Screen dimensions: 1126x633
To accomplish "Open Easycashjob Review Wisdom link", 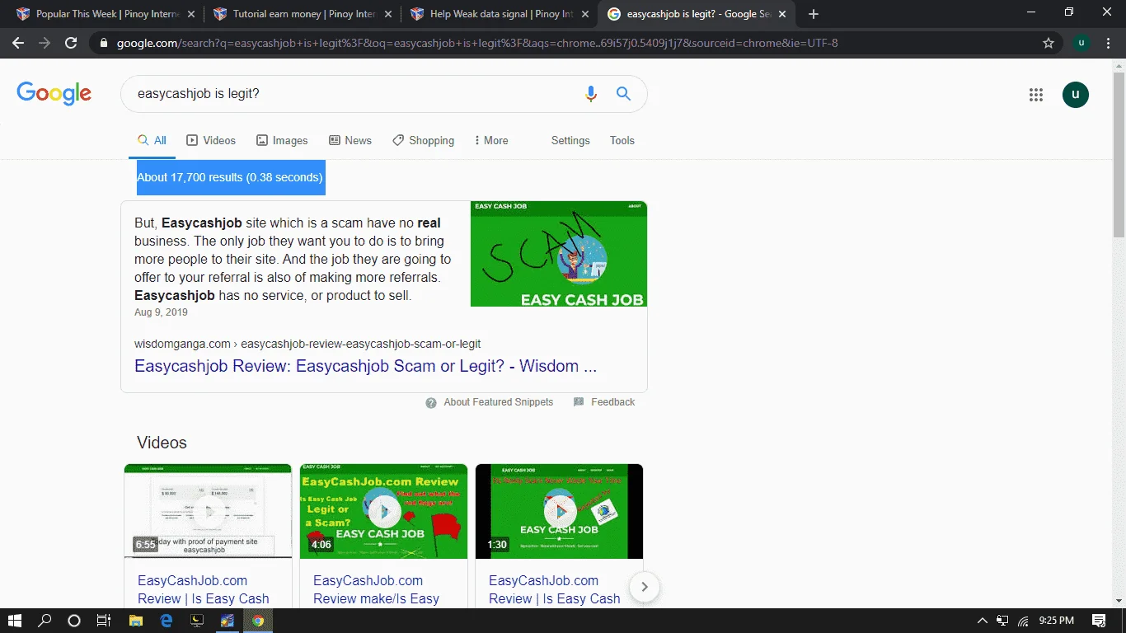I will (366, 366).
